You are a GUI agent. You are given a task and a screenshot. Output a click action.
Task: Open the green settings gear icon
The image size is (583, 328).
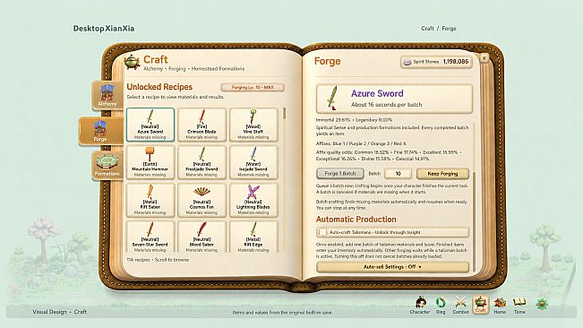click(542, 304)
